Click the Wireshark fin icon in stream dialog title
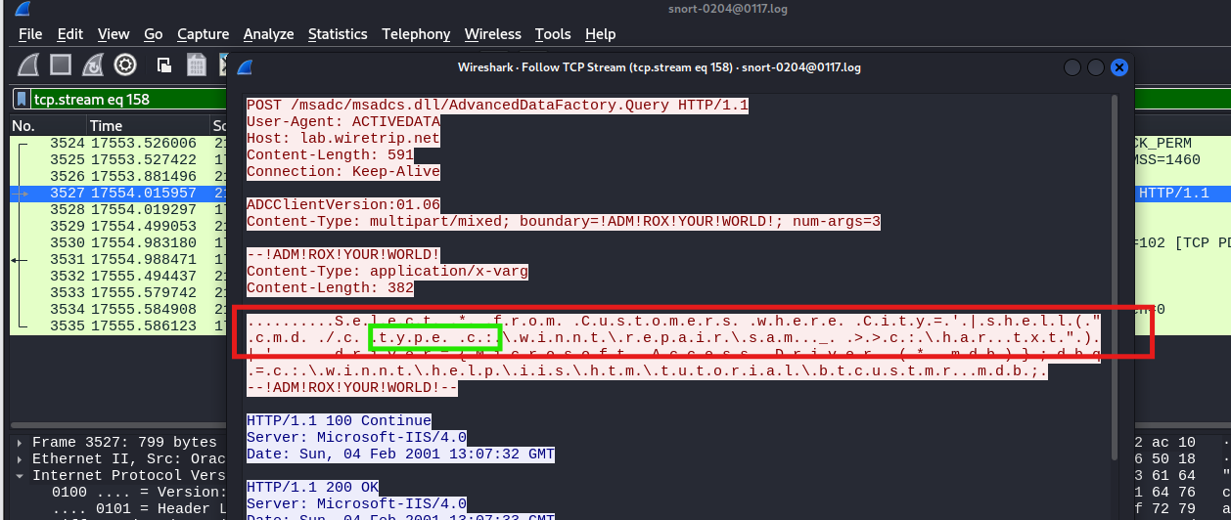Image resolution: width=1231 pixels, height=520 pixels. click(246, 67)
